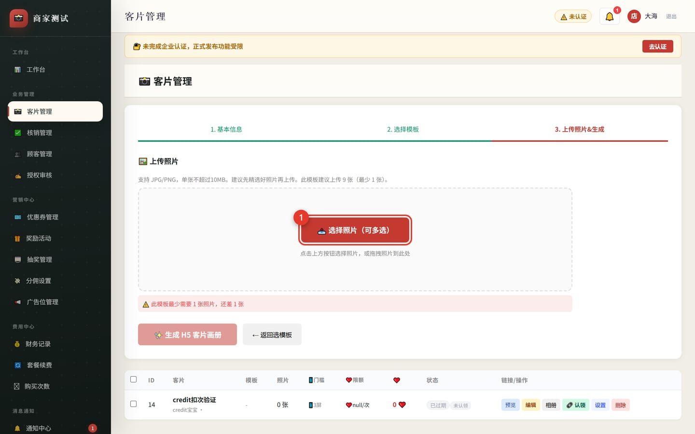The height and width of the screenshot is (434, 695).
Task: Click the 核销管理 green check icon
Action: 17,133
